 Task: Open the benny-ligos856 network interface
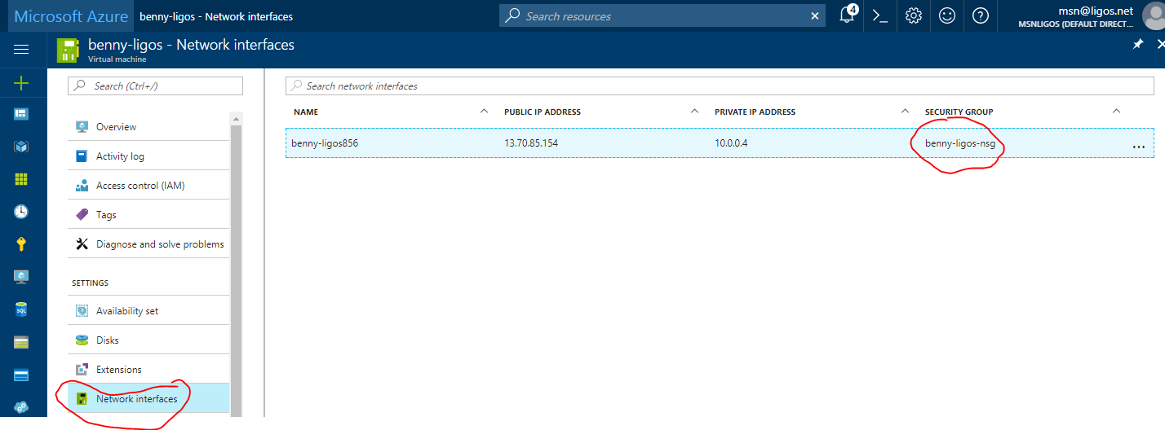click(325, 143)
